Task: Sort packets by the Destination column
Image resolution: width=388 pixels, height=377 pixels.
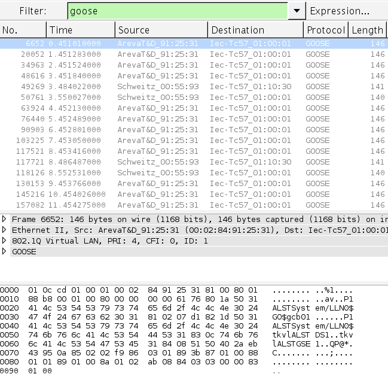Action: [256, 30]
